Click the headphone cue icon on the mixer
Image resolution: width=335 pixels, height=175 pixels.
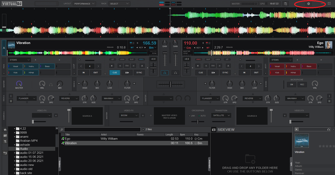pos(165,72)
